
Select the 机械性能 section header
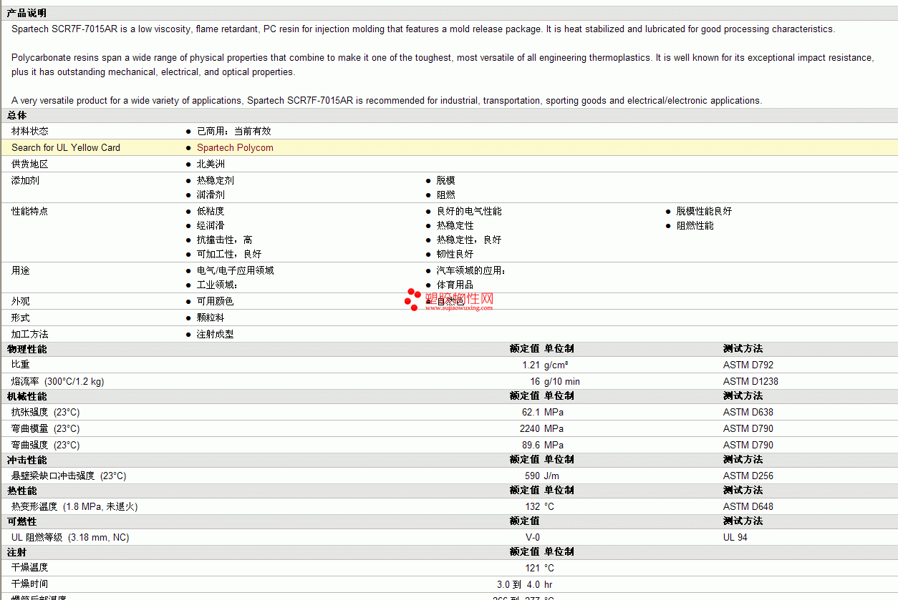(26, 396)
